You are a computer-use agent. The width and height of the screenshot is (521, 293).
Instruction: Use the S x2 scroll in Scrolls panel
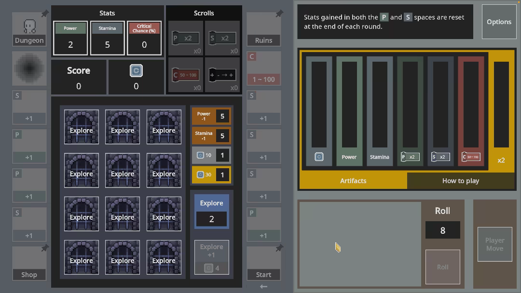[x=222, y=38]
